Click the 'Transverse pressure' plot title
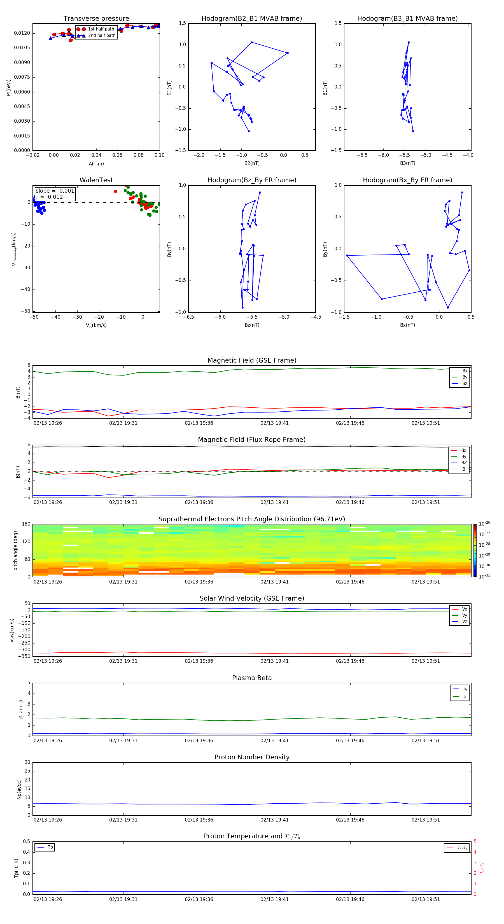 pos(96,19)
